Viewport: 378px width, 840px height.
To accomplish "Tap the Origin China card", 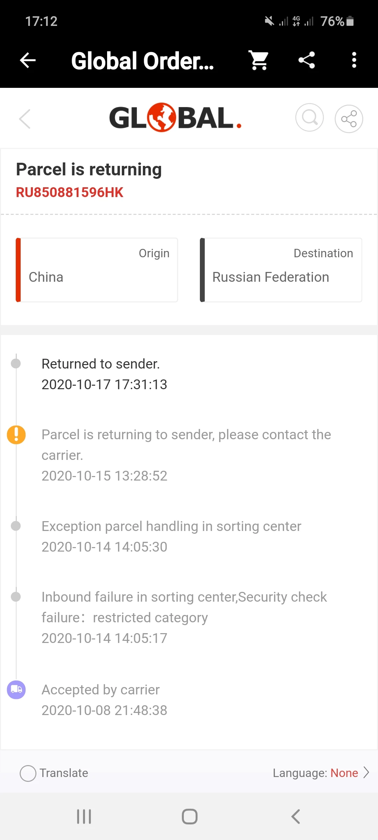I will click(97, 270).
